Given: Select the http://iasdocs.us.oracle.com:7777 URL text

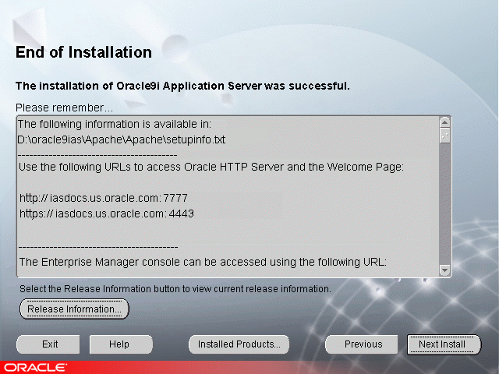Looking at the screenshot, I should (104, 198).
